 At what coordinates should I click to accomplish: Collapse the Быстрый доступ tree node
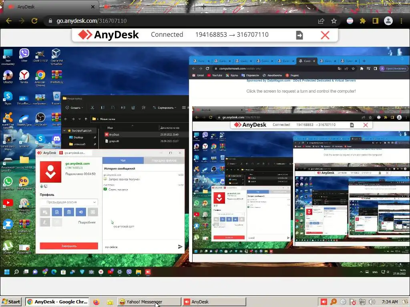[64, 130]
